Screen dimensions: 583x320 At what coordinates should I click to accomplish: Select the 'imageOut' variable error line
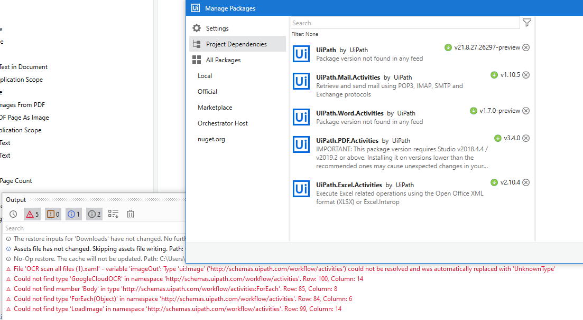tap(280, 269)
